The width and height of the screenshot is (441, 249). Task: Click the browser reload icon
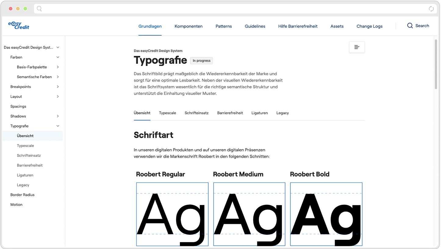tap(431, 9)
